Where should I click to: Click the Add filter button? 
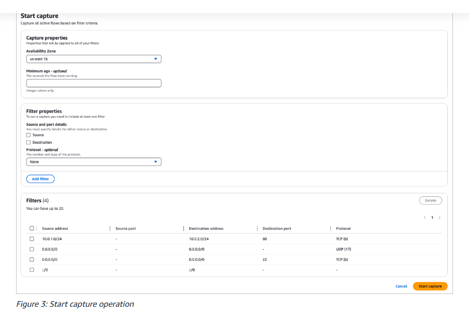pyautogui.click(x=41, y=179)
